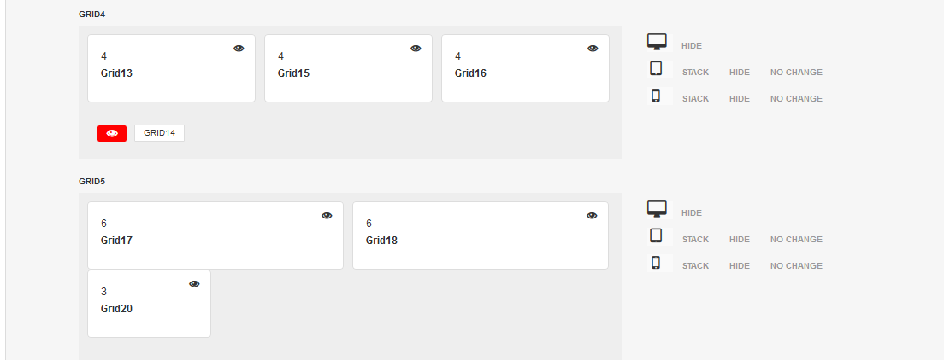This screenshot has width=944, height=360.
Task: Select the tablet icon in GRID5 row
Action: tap(656, 235)
